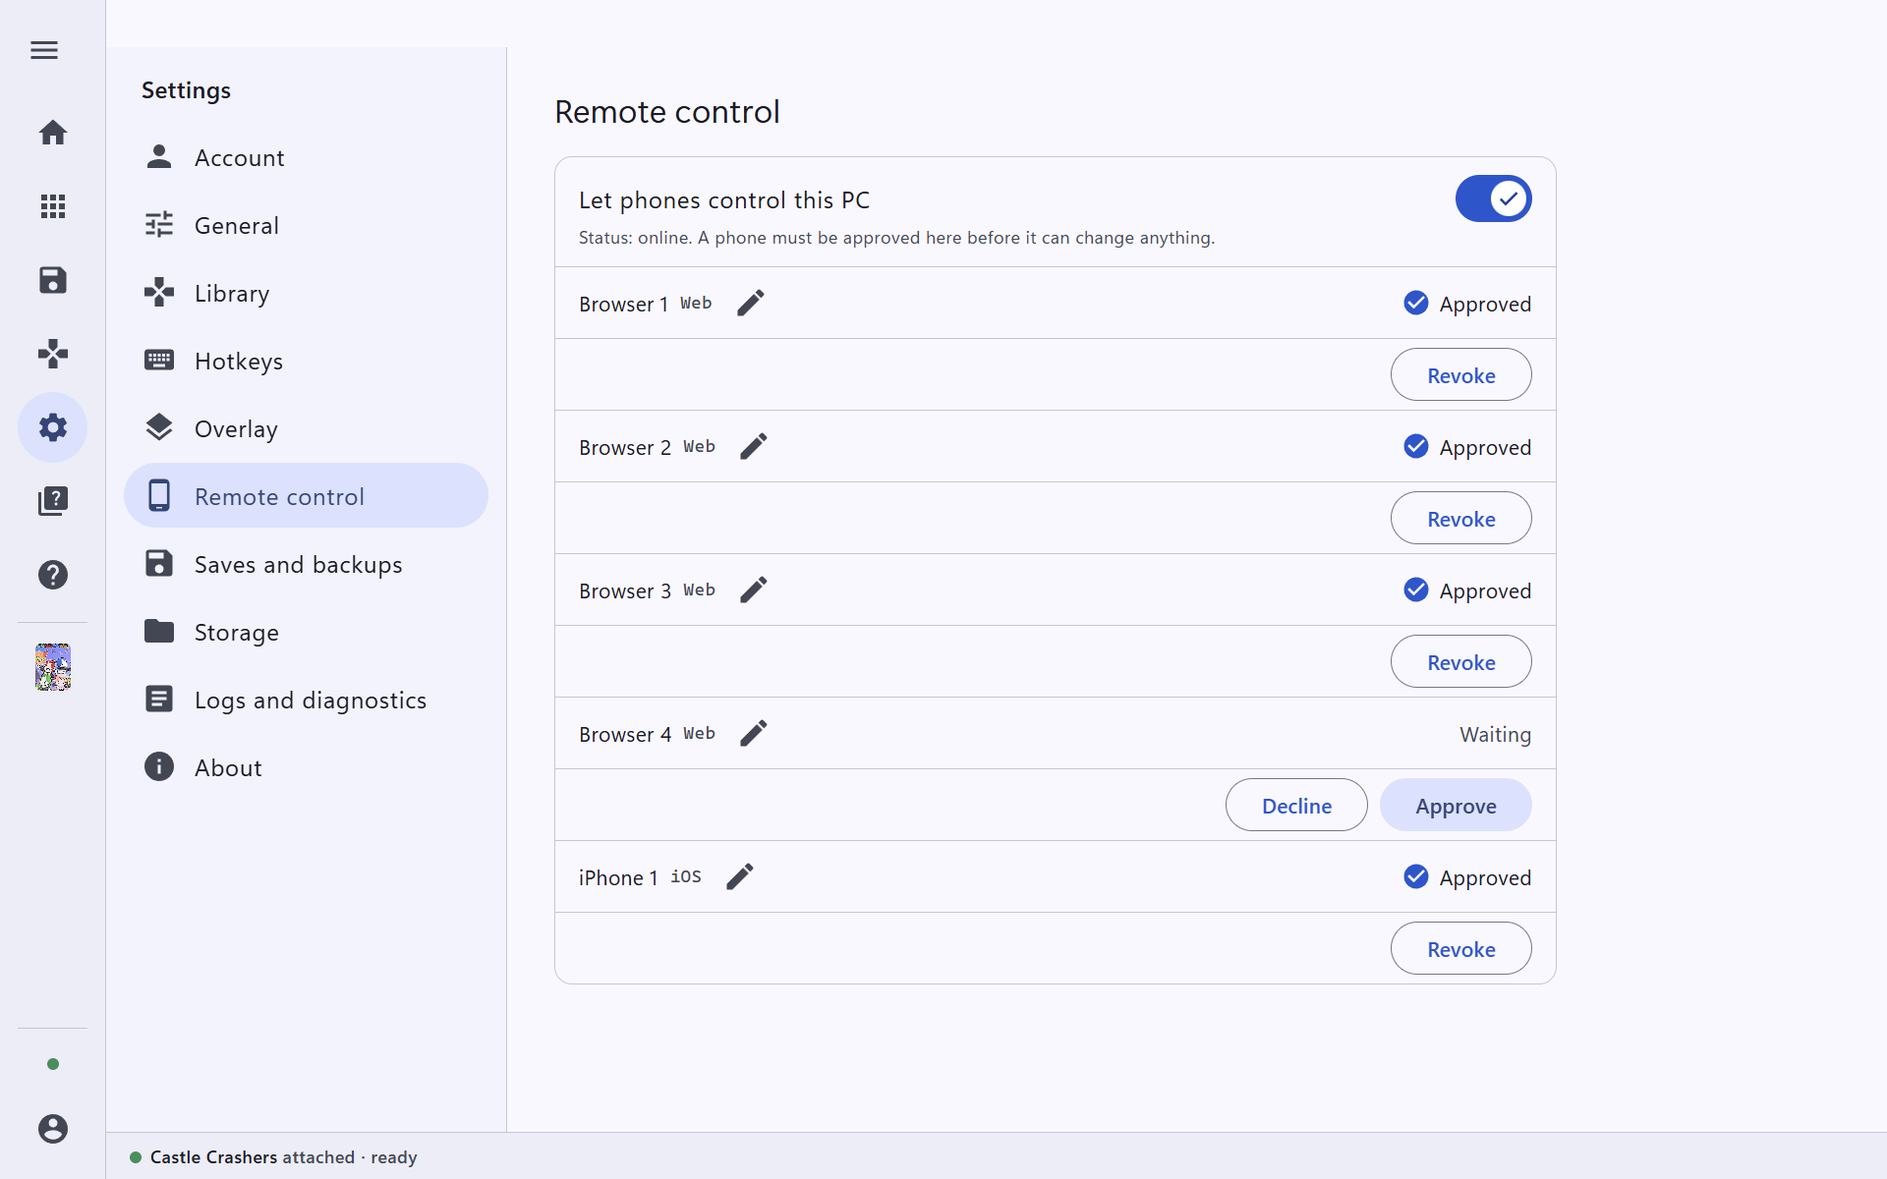
Task: Open Logs and diagnostics settings
Action: (x=306, y=700)
